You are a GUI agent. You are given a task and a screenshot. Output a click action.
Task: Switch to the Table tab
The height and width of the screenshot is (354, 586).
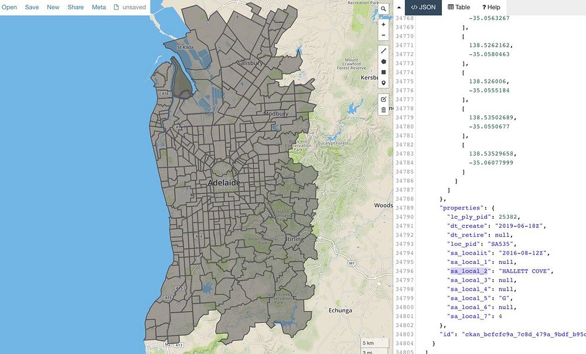coord(459,8)
